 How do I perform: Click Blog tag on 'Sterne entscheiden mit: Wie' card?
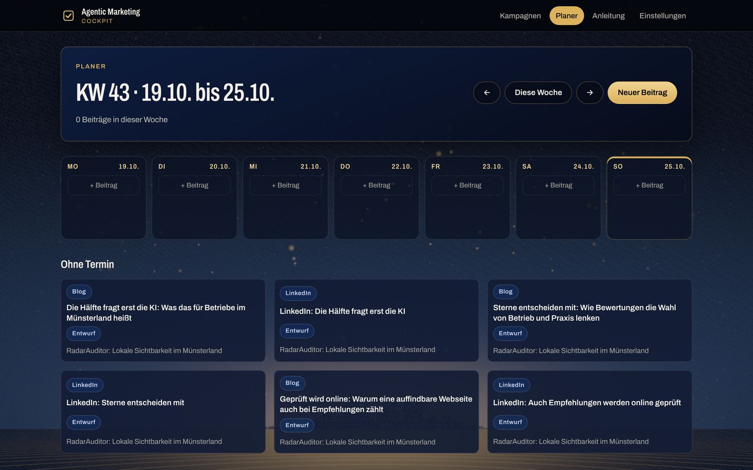click(506, 291)
